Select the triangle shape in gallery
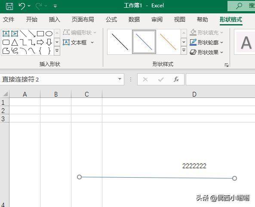255x207 pixels. pos(15,42)
